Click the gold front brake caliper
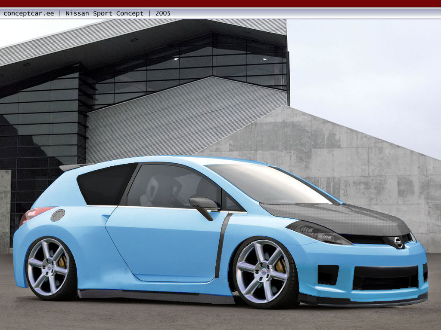This screenshot has height=330, width=441. coord(281,266)
